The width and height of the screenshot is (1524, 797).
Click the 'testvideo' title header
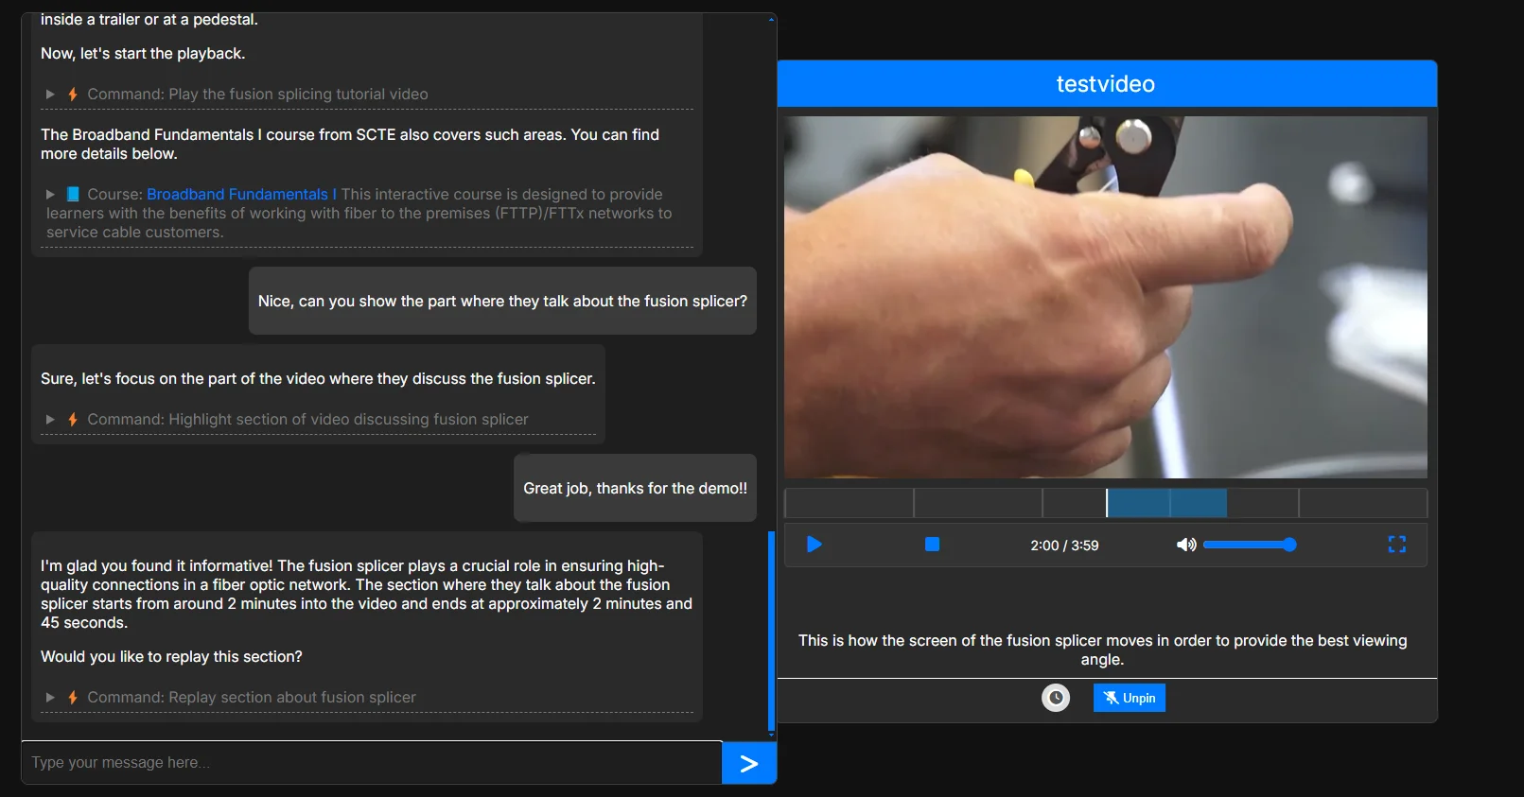pyautogui.click(x=1106, y=84)
